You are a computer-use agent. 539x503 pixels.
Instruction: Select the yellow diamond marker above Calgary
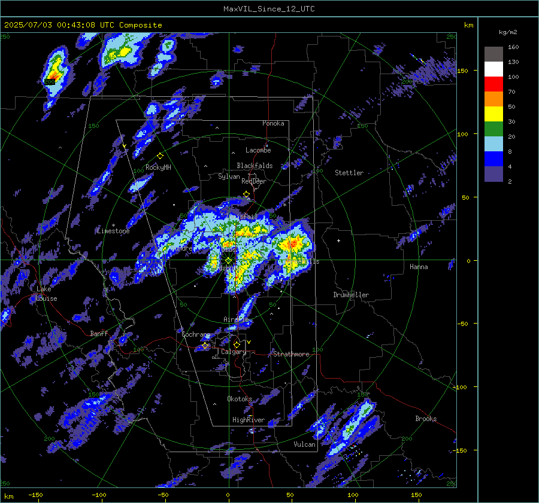tap(237, 345)
